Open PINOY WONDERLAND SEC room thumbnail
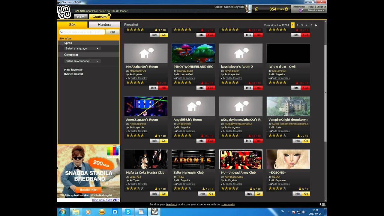 pyautogui.click(x=193, y=53)
